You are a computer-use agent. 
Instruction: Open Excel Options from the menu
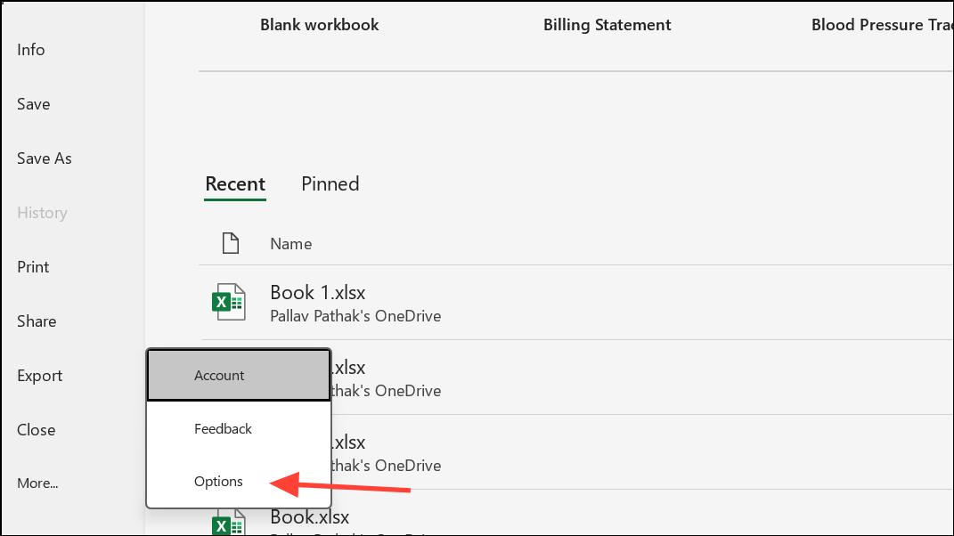[218, 482]
